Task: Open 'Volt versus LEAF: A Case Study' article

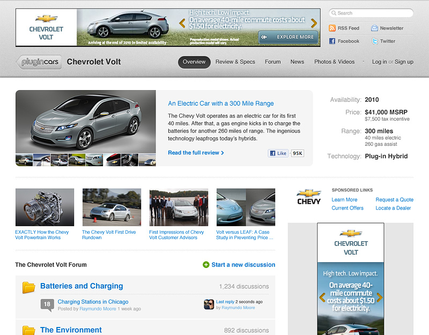Action: (x=245, y=235)
